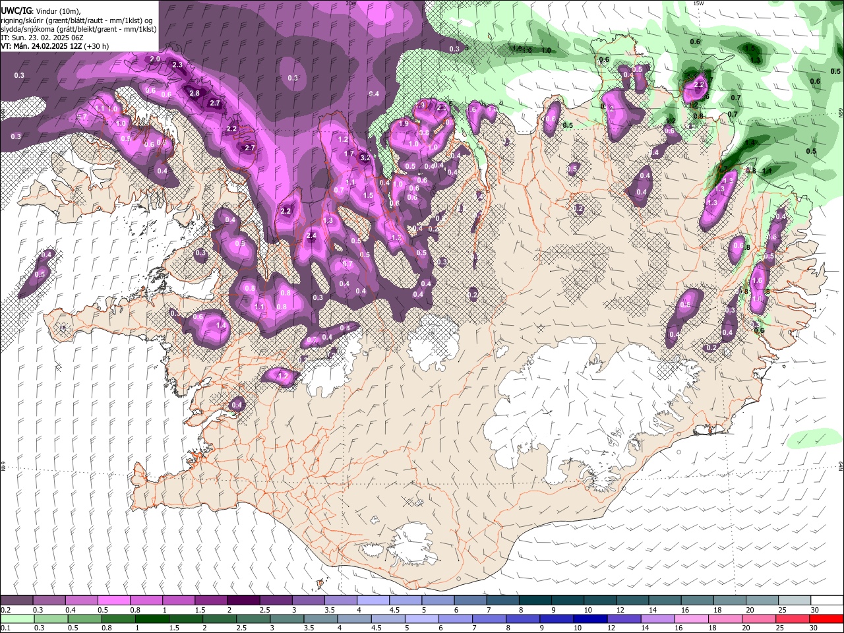Click the '20W' longitude label

point(351,3)
